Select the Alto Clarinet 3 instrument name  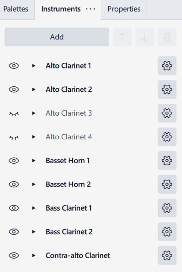coord(69,113)
